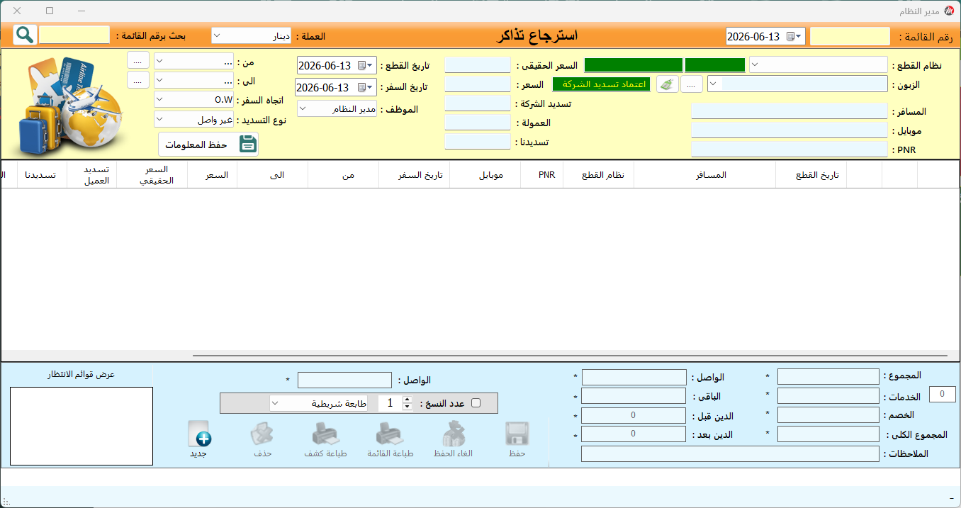The height and width of the screenshot is (508, 961).
Task: Click the الدين بعد value field
Action: coord(634,434)
